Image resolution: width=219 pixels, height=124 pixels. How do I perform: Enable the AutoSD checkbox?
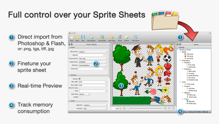(x=79, y=97)
